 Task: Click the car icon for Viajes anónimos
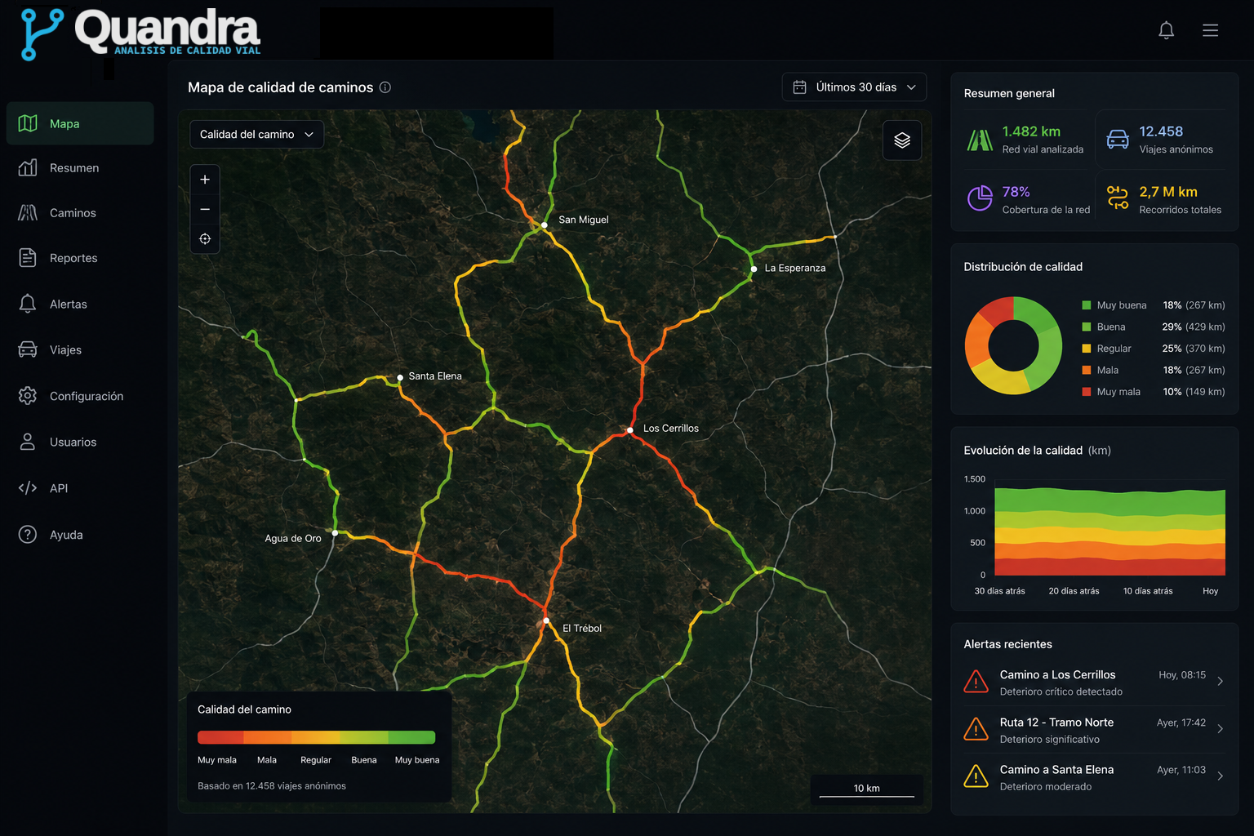point(1118,140)
